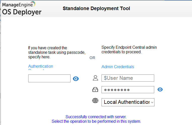Show the authentication passcode with eye icon
192x125 pixels.
[x=76, y=79]
